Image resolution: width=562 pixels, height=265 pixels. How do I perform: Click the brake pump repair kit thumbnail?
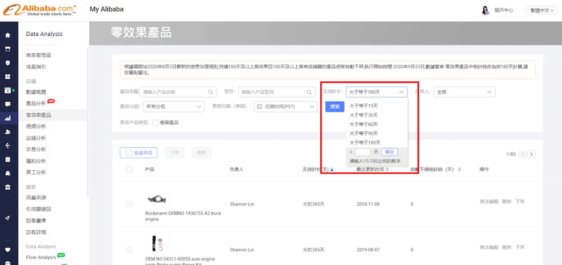(x=157, y=244)
